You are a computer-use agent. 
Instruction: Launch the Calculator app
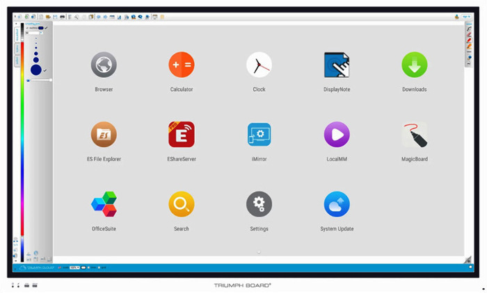pos(182,65)
